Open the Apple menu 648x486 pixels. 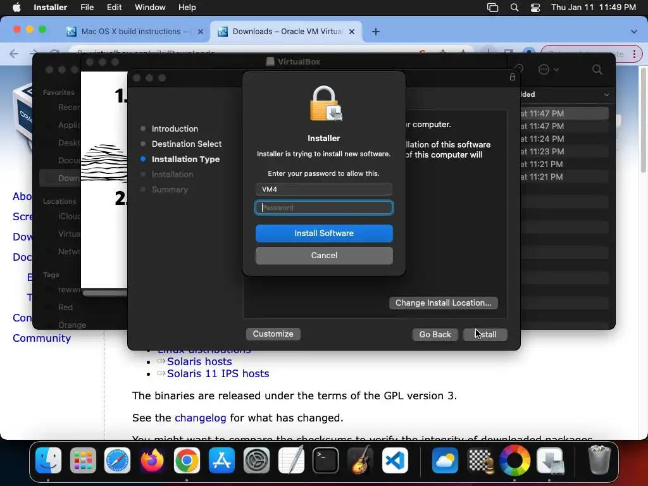point(16,8)
